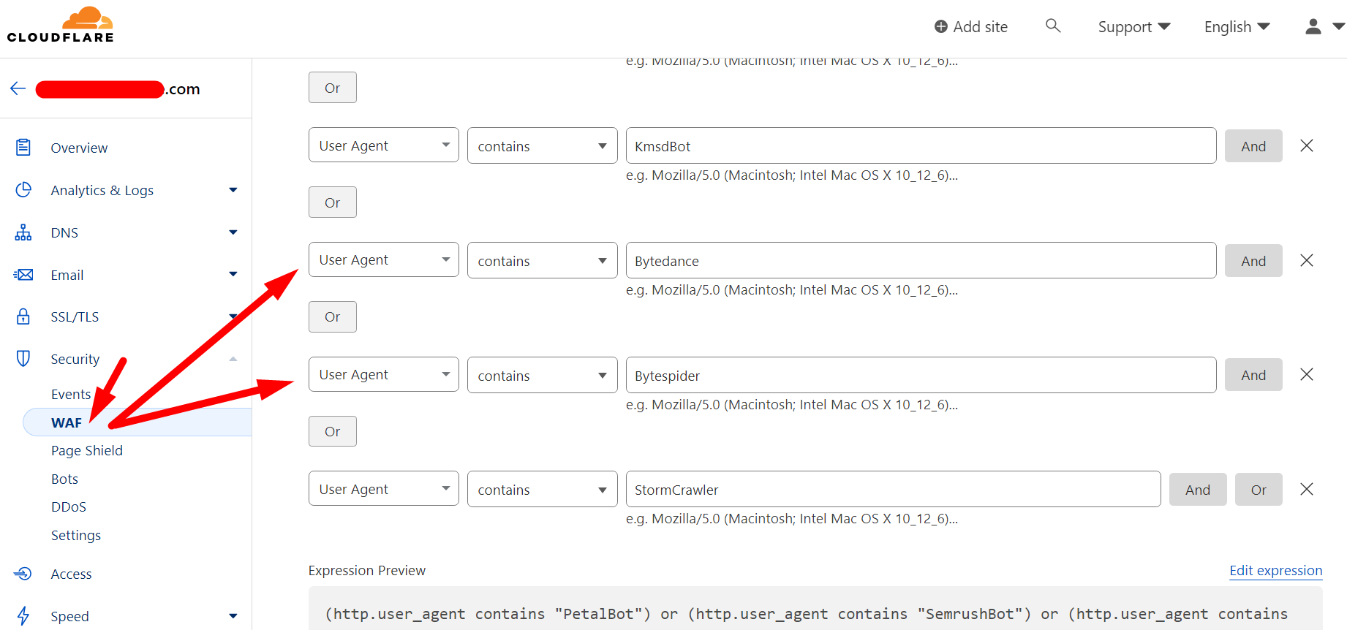Collapse the Security section arrow
This screenshot has width=1347, height=630.
(233, 359)
